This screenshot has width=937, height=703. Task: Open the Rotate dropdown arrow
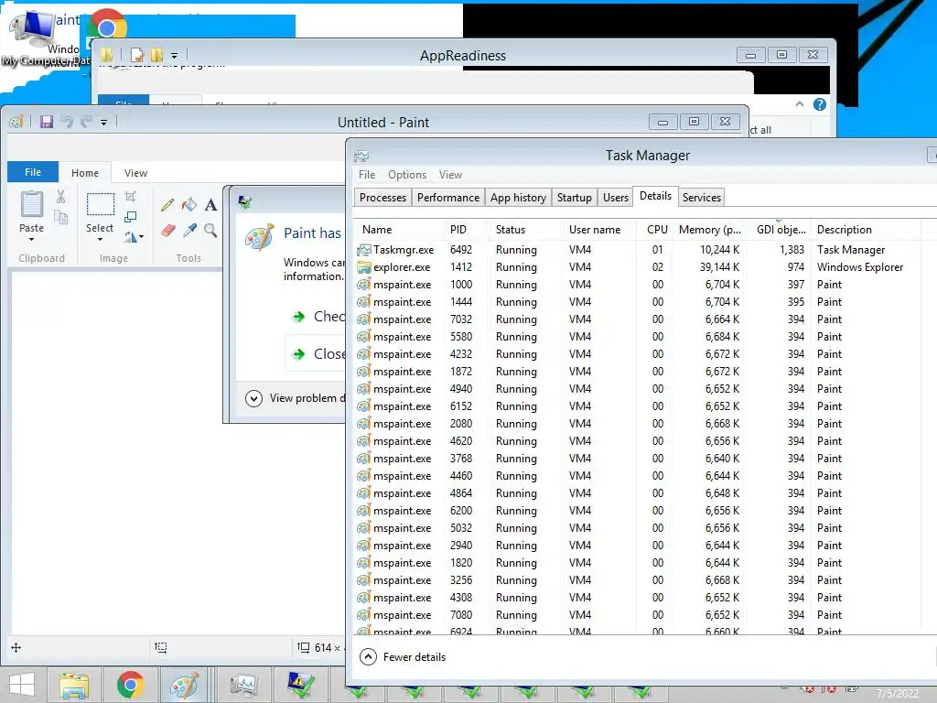[142, 237]
